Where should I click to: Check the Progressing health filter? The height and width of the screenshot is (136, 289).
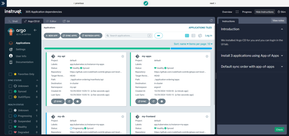[x=10, y=116]
